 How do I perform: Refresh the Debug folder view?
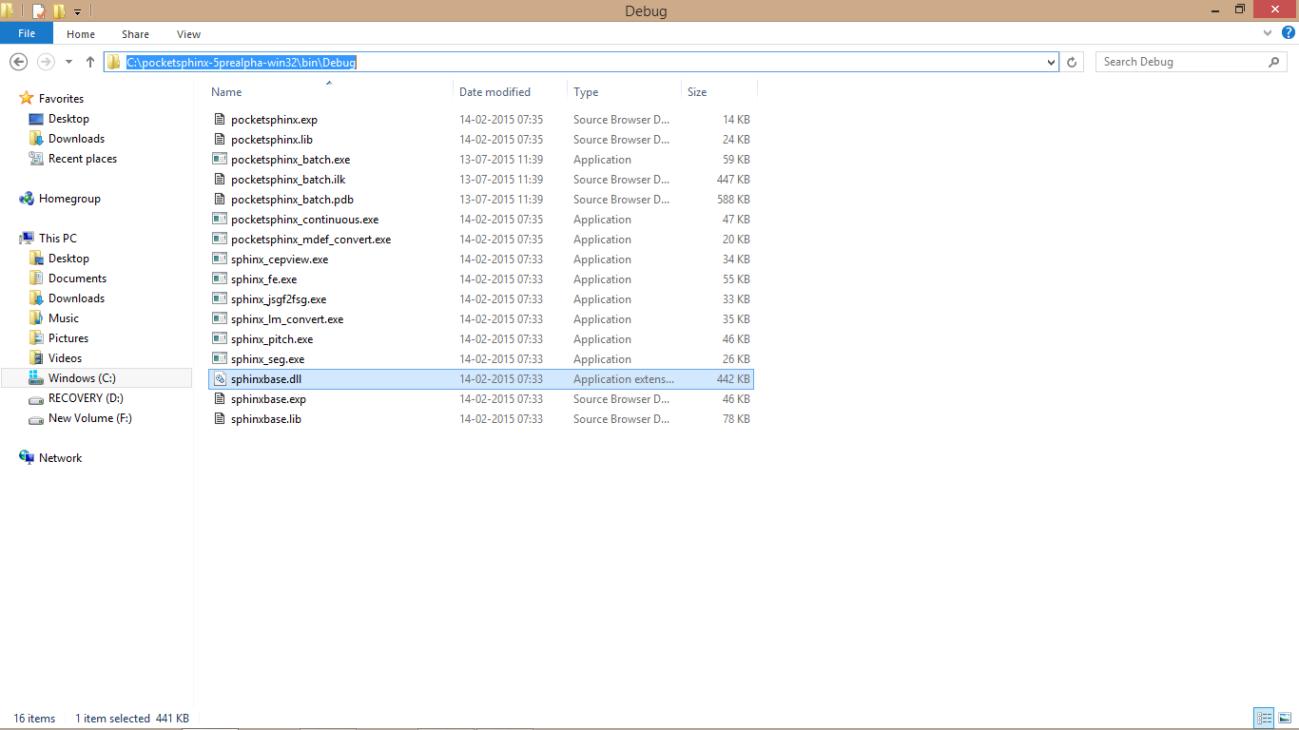[1072, 63]
